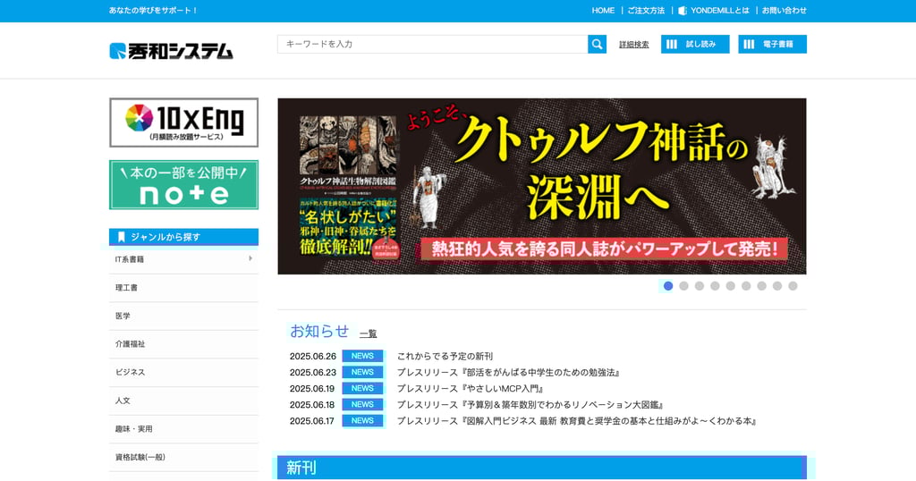Select the first carousel dot
The image size is (916, 481).
668,286
